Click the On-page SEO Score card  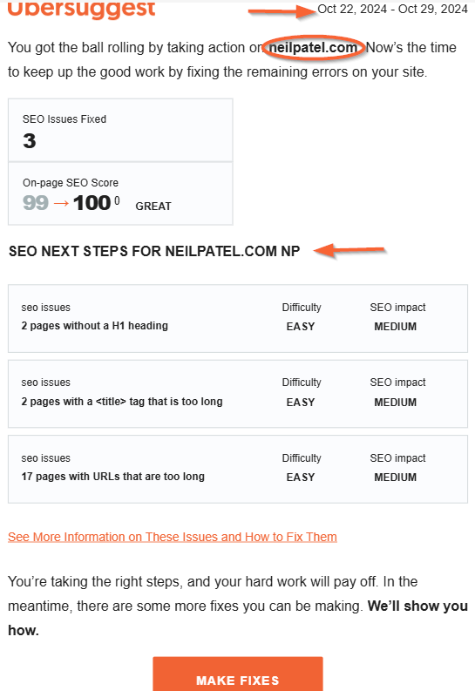tap(120, 193)
